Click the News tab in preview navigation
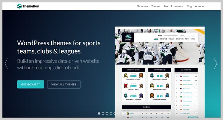The image size is (223, 120). (192, 39)
